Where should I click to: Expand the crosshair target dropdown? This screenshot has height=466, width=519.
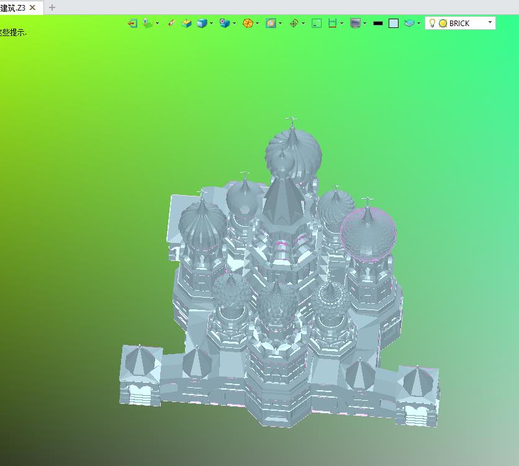[303, 23]
